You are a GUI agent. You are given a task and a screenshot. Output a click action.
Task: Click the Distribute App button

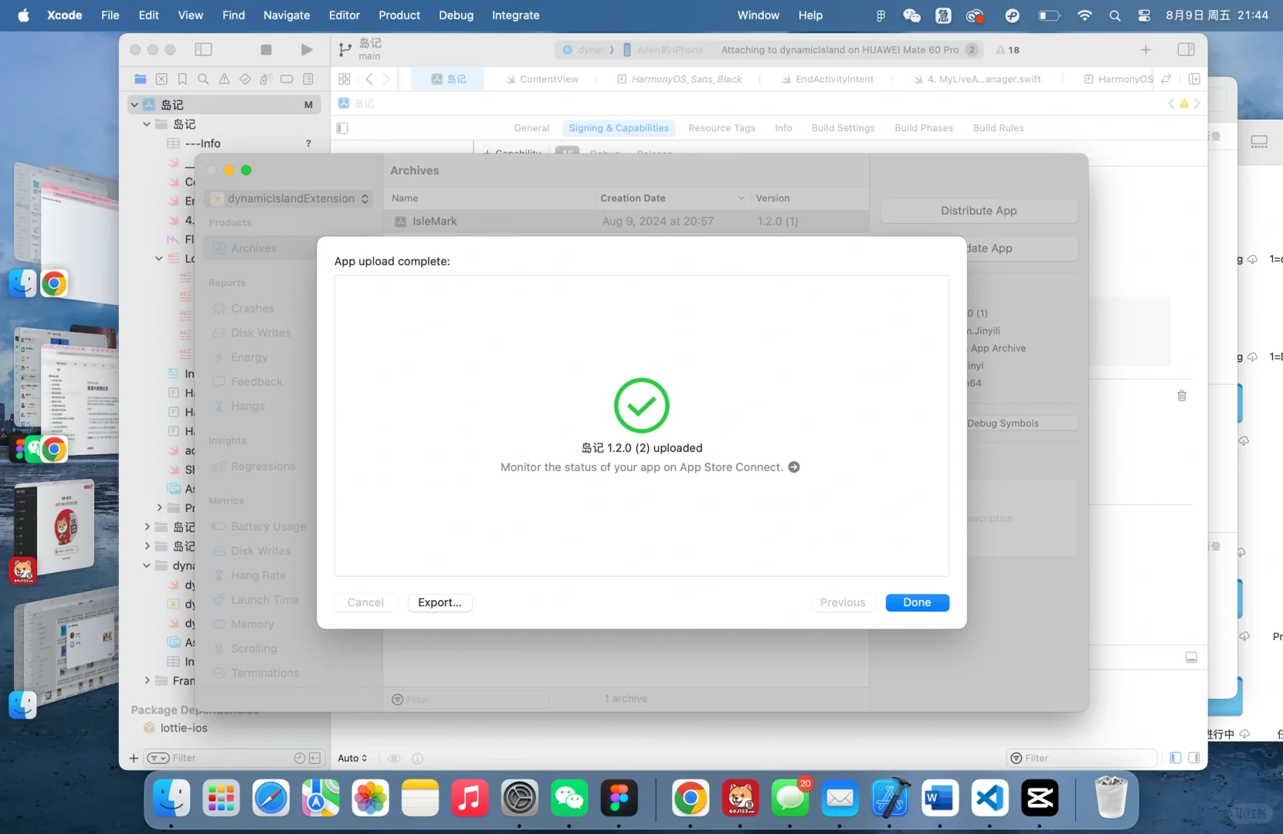coord(979,211)
